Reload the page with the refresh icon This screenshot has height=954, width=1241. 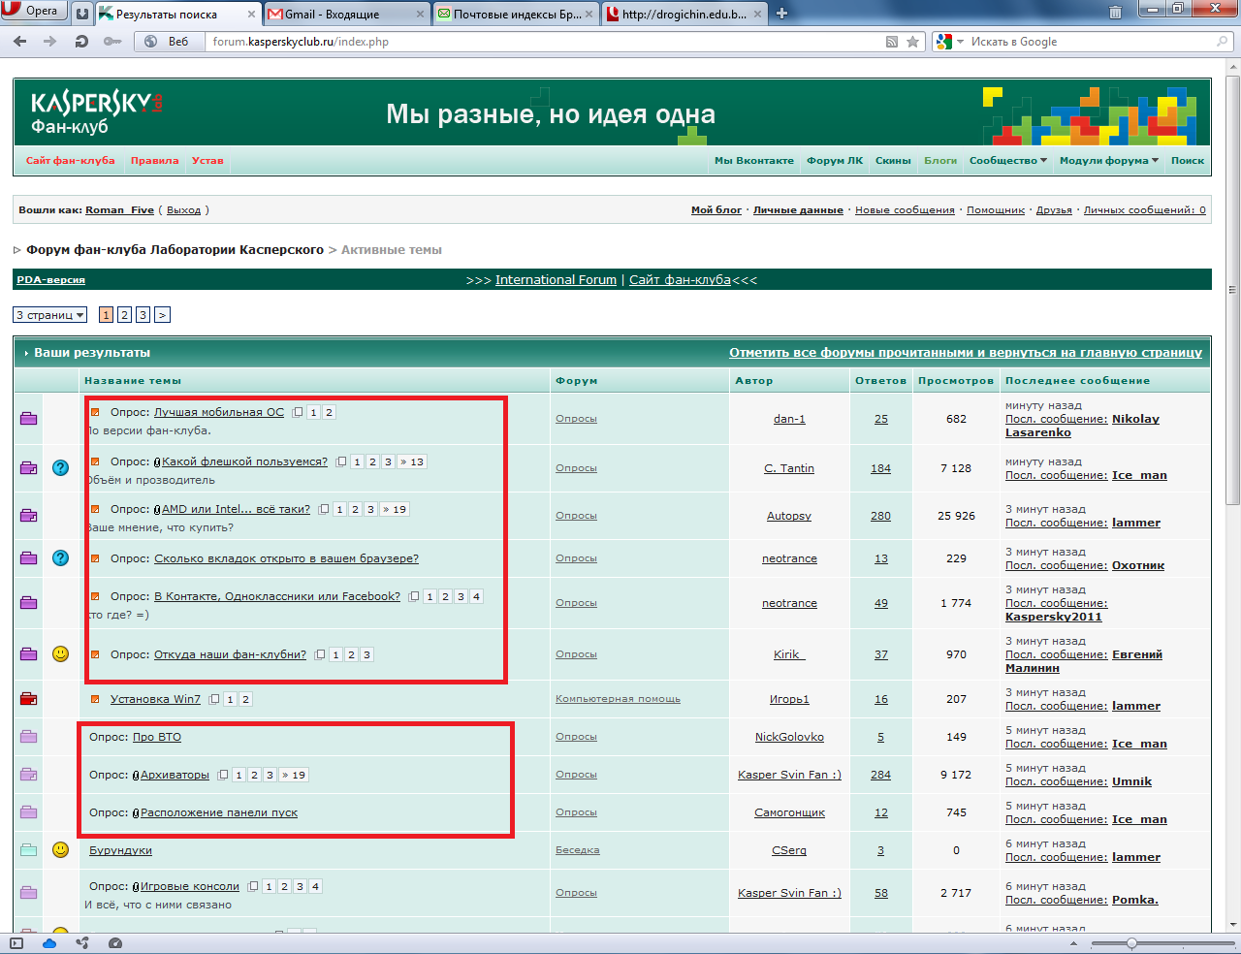pyautogui.click(x=81, y=42)
